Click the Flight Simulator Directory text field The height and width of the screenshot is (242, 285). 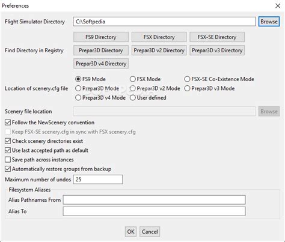tap(164, 22)
